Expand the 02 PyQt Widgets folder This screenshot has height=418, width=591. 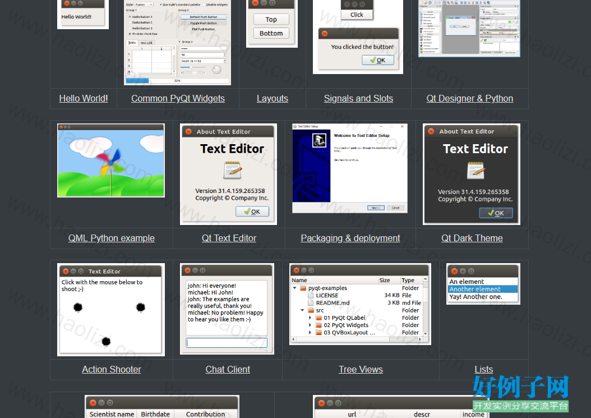310,325
